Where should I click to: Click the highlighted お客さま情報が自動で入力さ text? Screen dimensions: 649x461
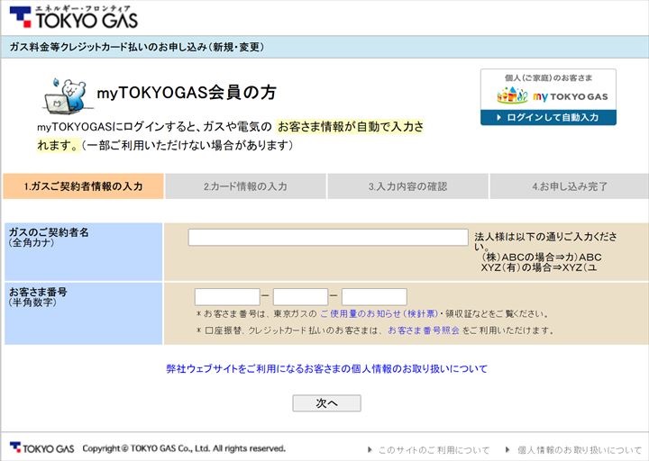coord(351,127)
